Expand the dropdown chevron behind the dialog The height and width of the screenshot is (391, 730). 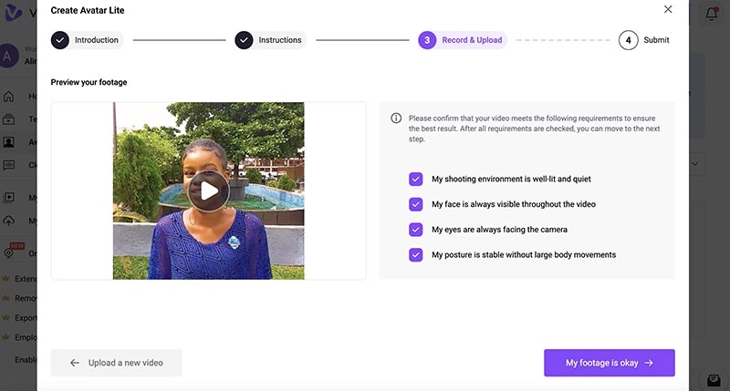pos(696,164)
